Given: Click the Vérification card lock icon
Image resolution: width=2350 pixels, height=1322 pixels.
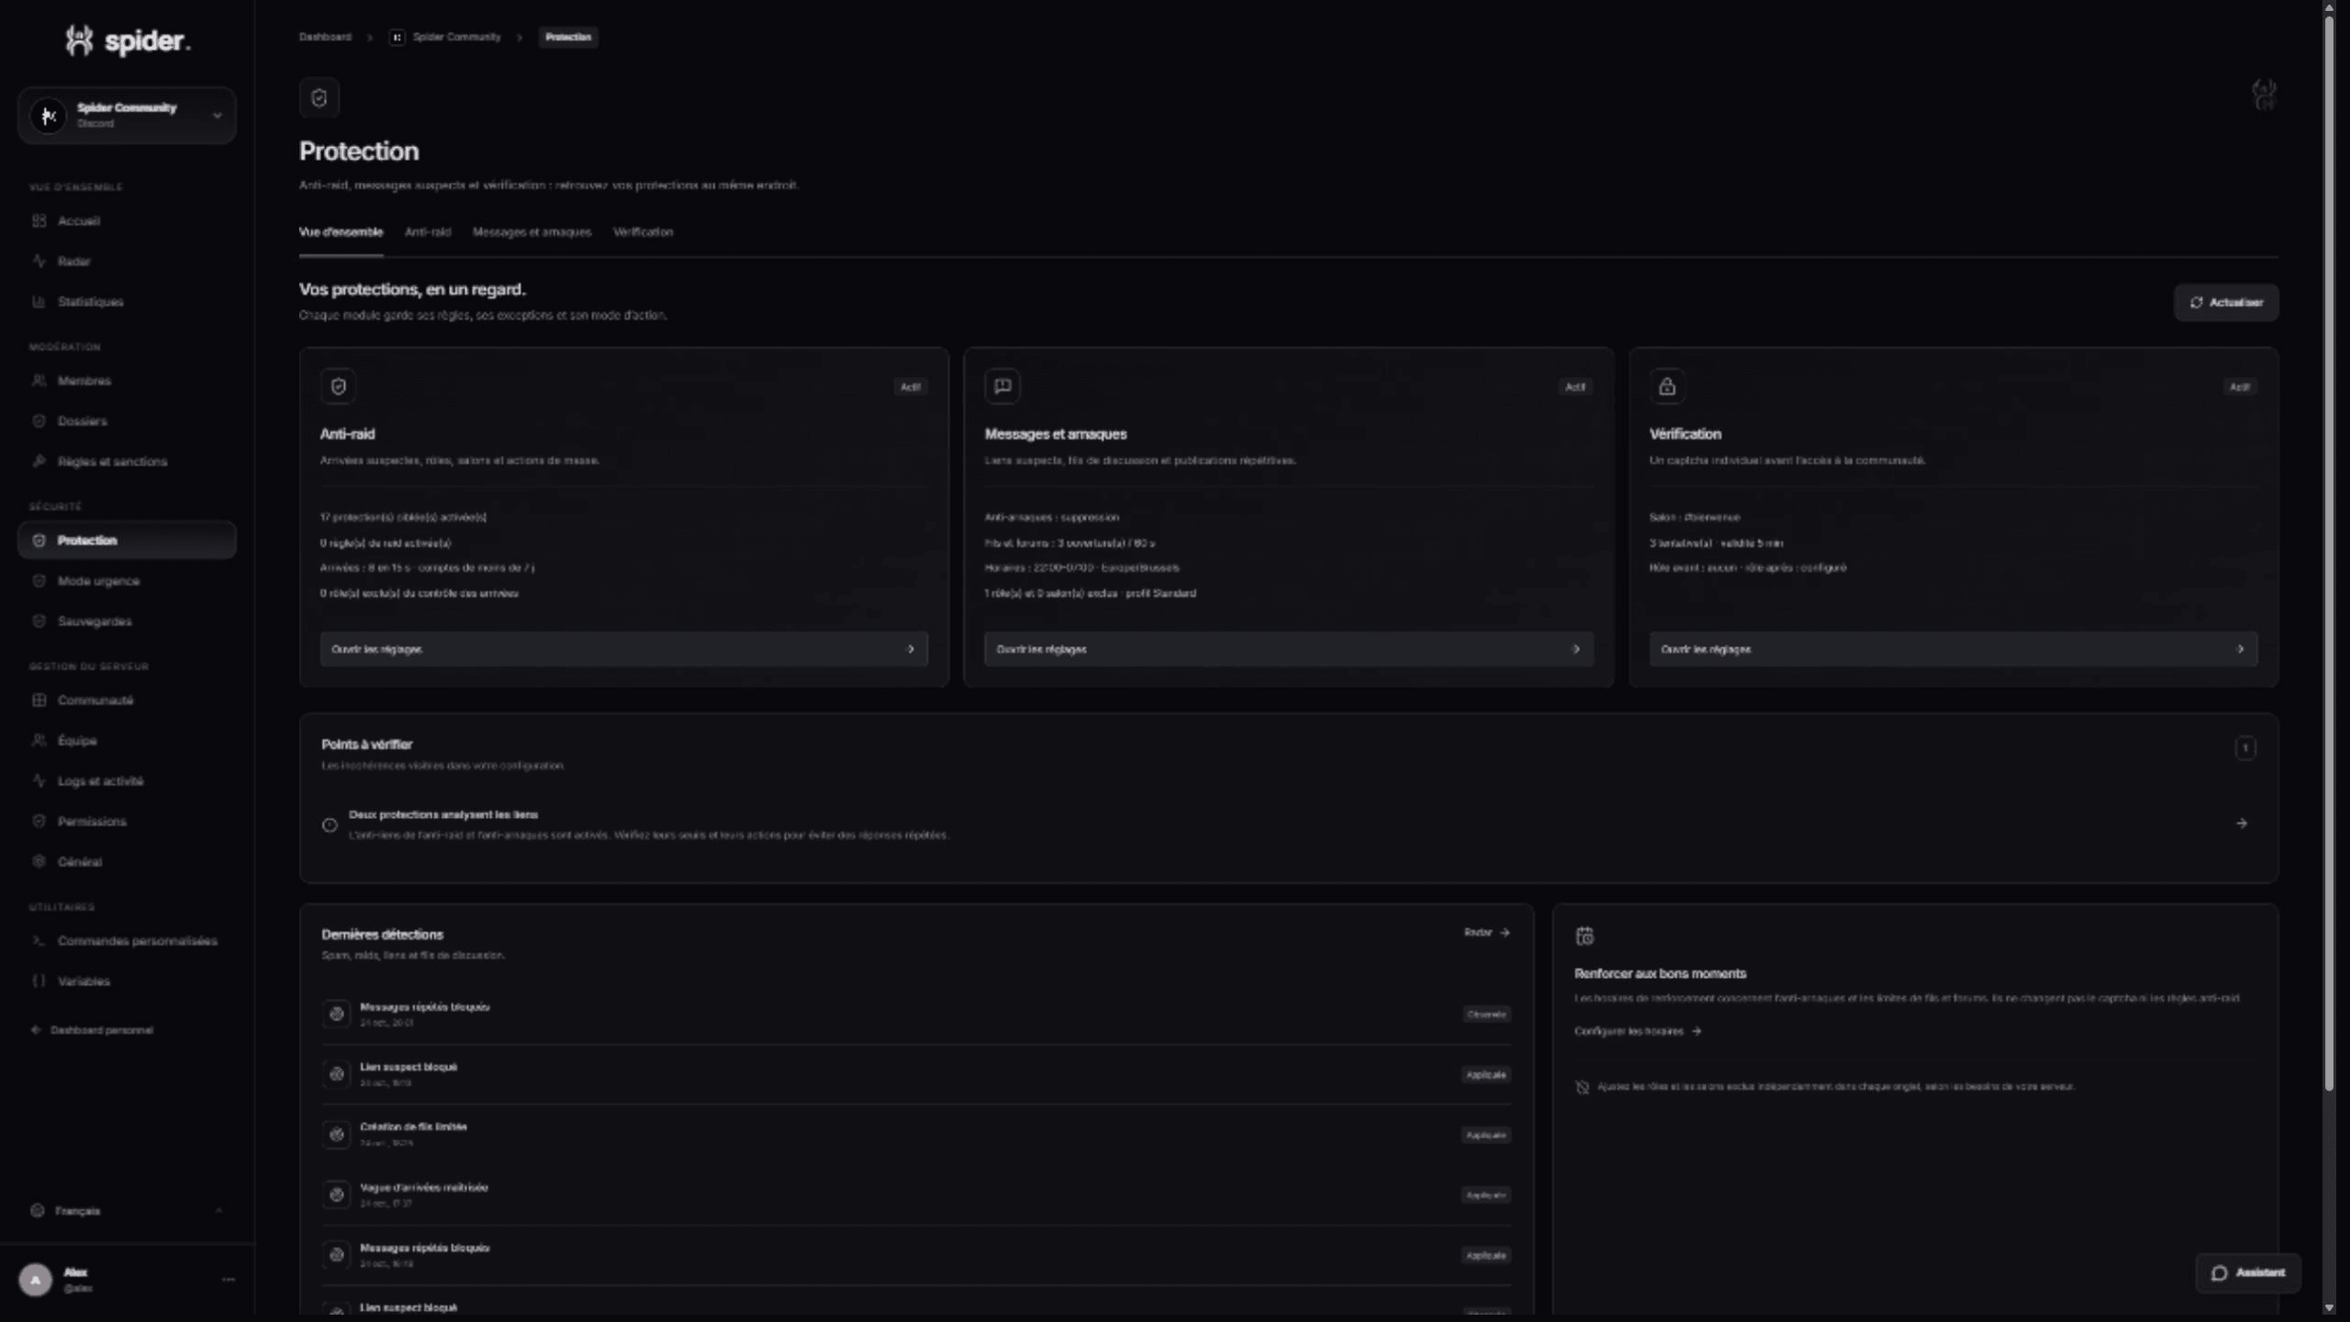Looking at the screenshot, I should tap(1667, 387).
